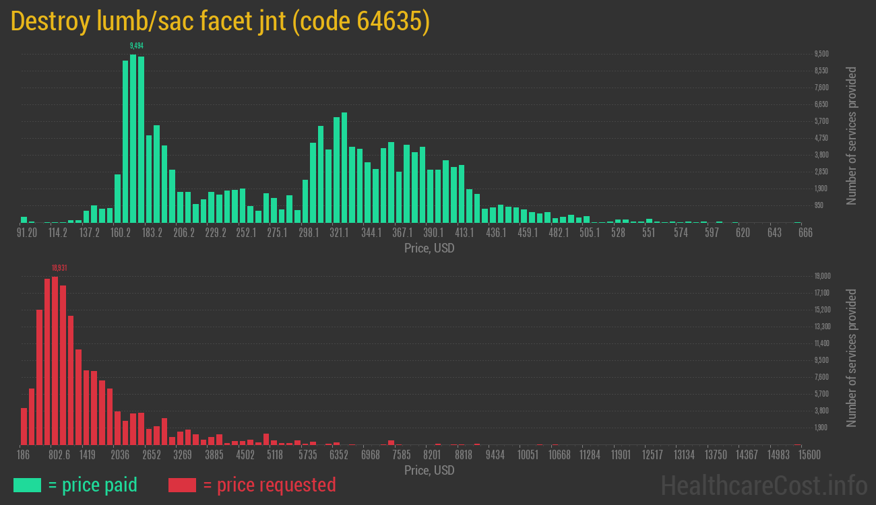This screenshot has height=505, width=876.
Task: Select the tallest red bar in lower chart
Action: pos(55,360)
